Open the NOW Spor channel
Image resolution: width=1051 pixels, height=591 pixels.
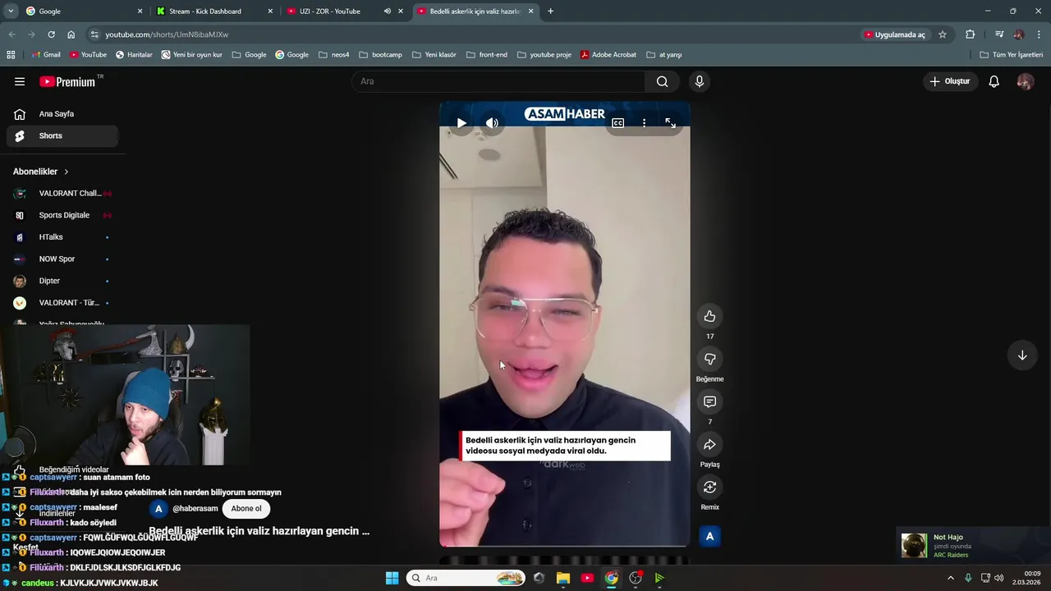[62, 259]
